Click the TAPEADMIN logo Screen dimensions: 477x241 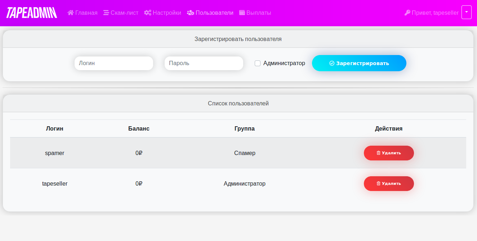pos(32,13)
